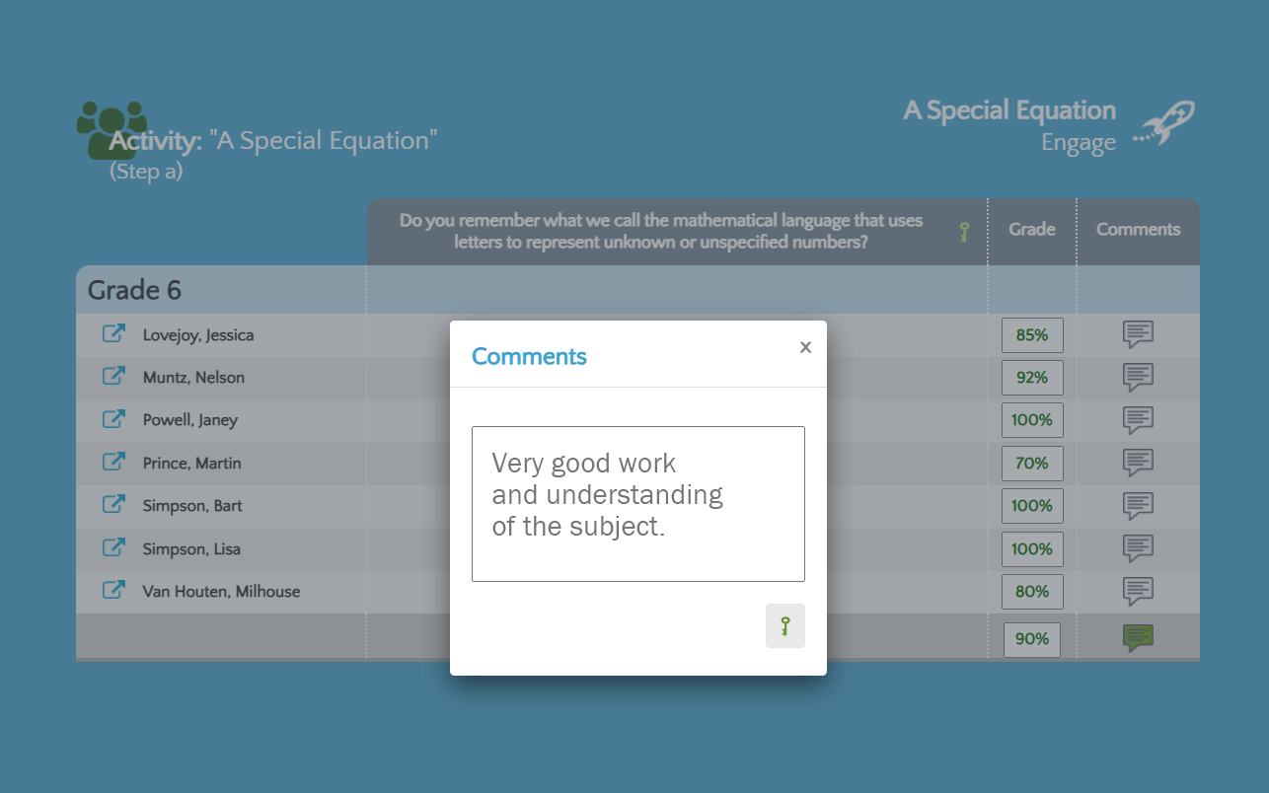Open comment bubble for Lisa Simpson
This screenshot has height=793, width=1269.
[x=1138, y=548]
